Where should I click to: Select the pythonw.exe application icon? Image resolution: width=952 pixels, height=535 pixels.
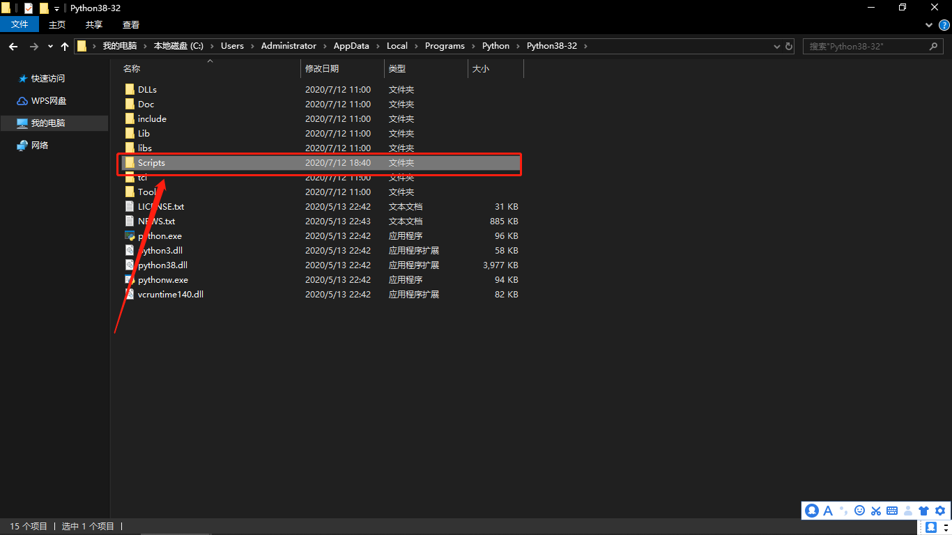130,279
